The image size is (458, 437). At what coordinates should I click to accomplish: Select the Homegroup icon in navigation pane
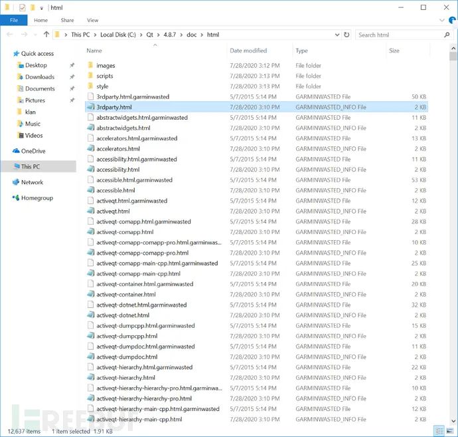click(x=16, y=198)
